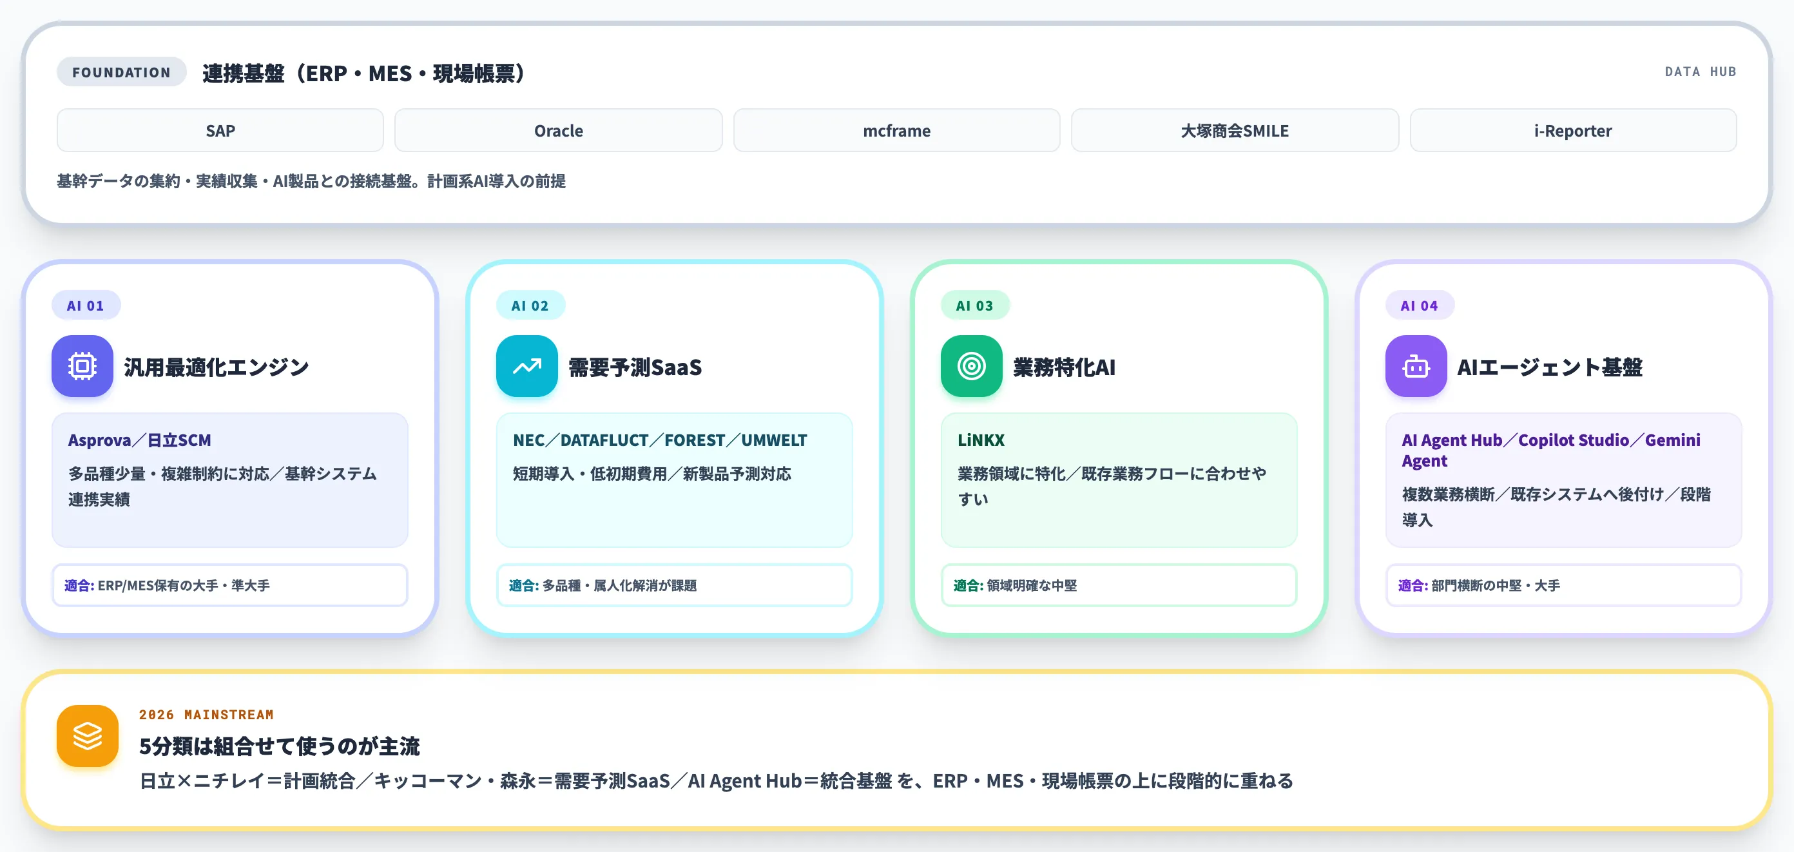Click the 複数業務横断／既存システムへ後付け description

point(1556,507)
